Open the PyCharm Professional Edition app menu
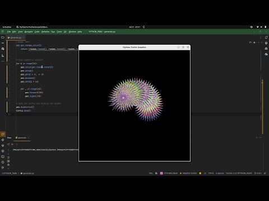269x201 pixels. [x=32, y=27]
